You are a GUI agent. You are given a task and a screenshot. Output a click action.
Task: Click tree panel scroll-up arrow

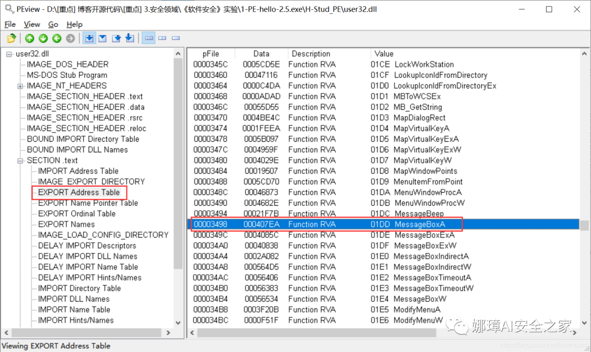click(178, 54)
